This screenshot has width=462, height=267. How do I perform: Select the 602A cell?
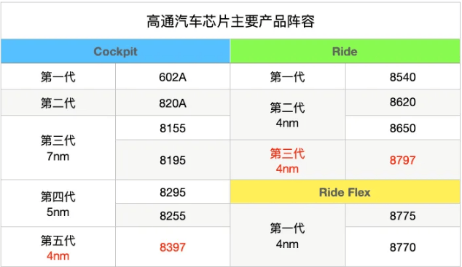(173, 76)
